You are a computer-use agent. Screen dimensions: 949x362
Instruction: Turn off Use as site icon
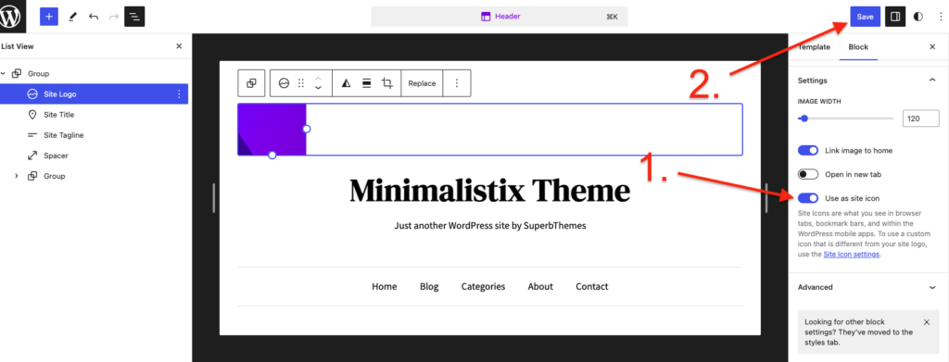pyautogui.click(x=808, y=197)
